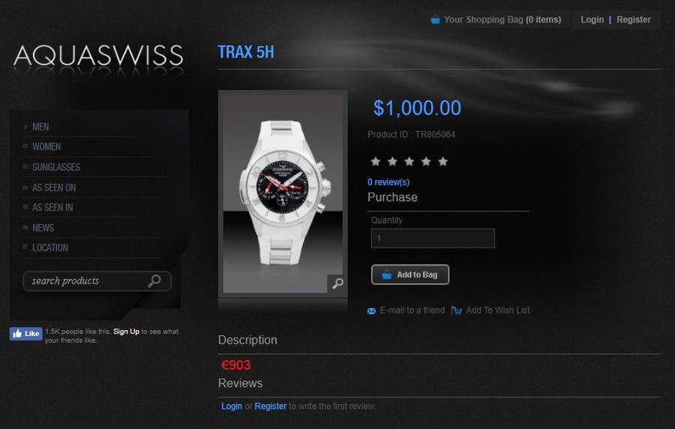Screen dimensions: 675x429
Task: Select the third rating star
Action: (409, 161)
